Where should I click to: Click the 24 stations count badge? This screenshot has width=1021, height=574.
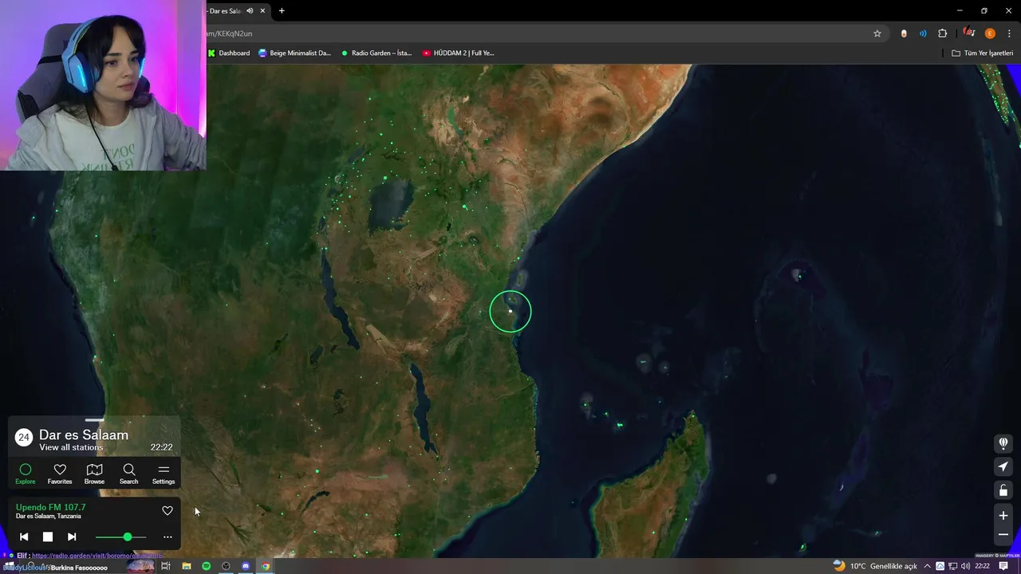[x=24, y=437]
